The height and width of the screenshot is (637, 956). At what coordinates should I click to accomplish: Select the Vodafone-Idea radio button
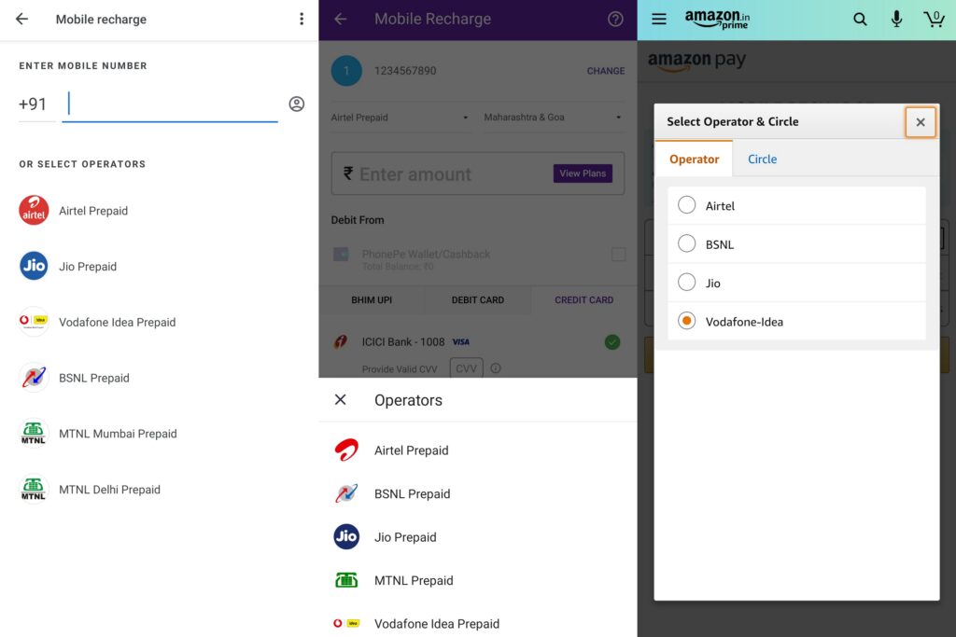point(686,321)
